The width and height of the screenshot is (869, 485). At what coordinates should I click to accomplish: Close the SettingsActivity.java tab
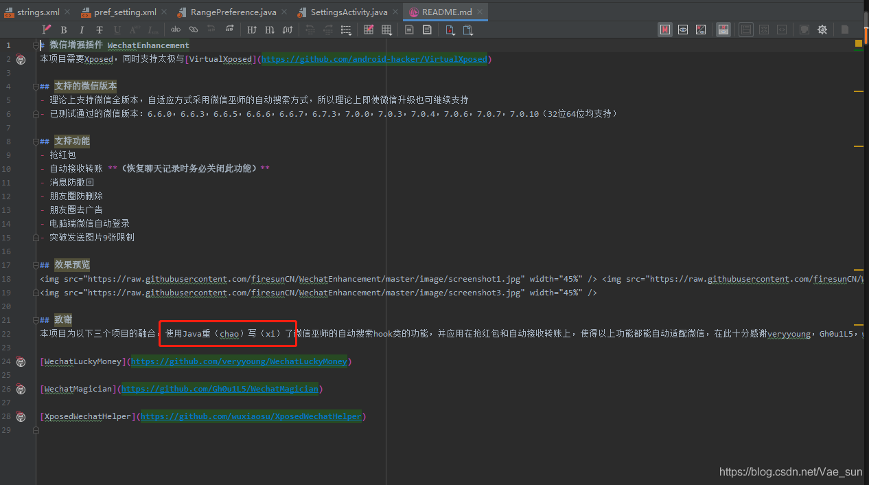point(395,12)
